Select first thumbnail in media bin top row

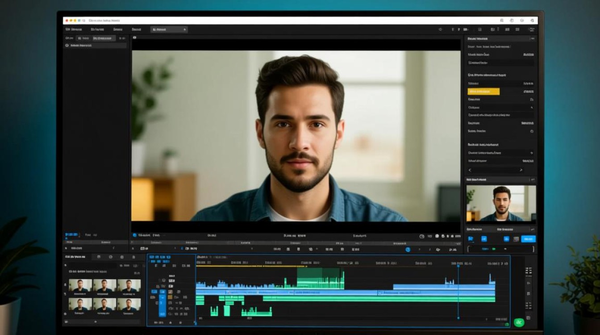click(80, 285)
